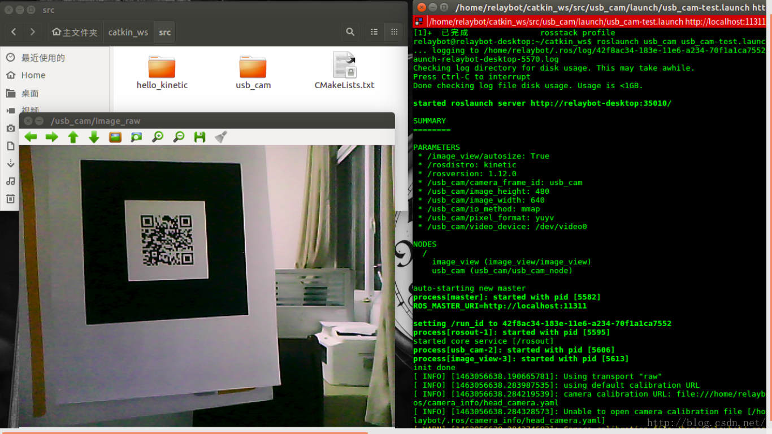Go to 主文件夹 in the path bar
Image resolution: width=772 pixels, height=434 pixels.
tap(74, 32)
